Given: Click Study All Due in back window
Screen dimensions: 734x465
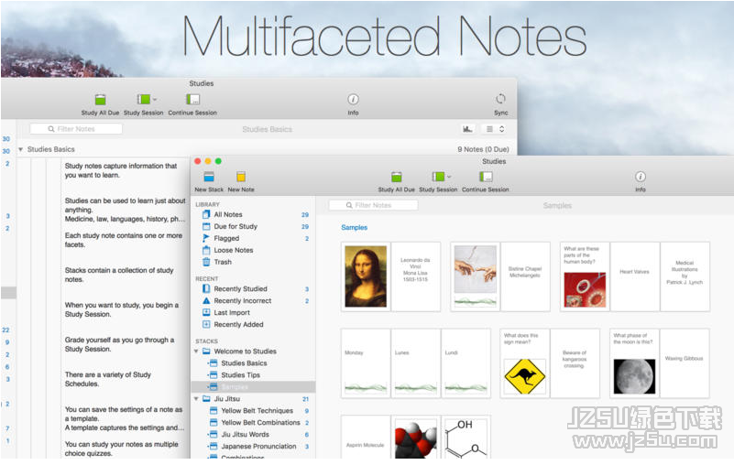Looking at the screenshot, I should click(100, 104).
